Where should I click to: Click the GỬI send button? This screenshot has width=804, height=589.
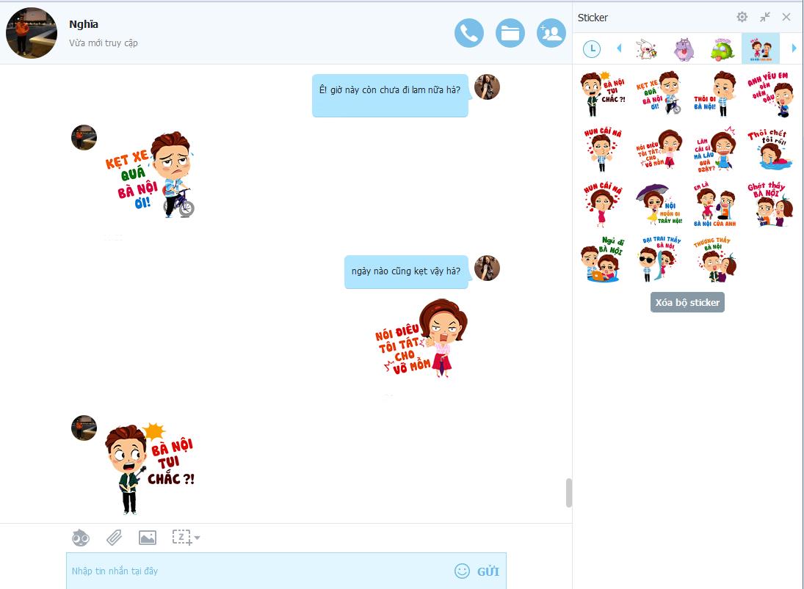click(x=488, y=571)
